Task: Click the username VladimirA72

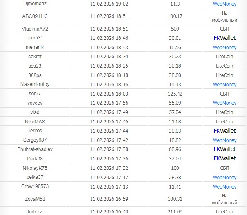Action: coord(35,29)
